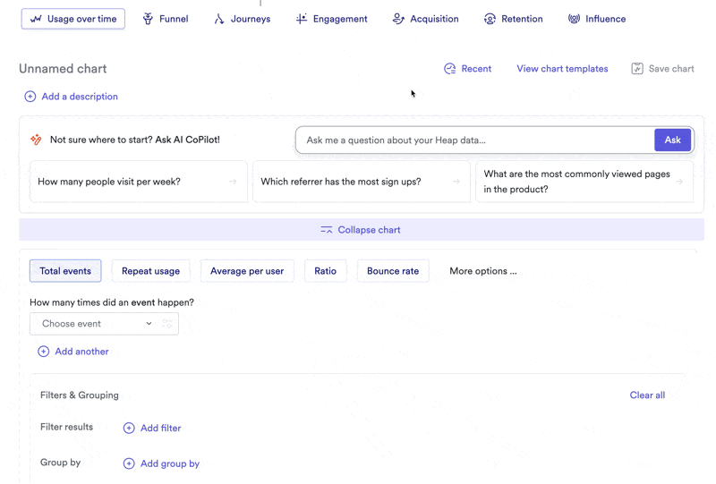The image size is (716, 484).
Task: Click the AI CoPilot question input field
Action: (474, 140)
